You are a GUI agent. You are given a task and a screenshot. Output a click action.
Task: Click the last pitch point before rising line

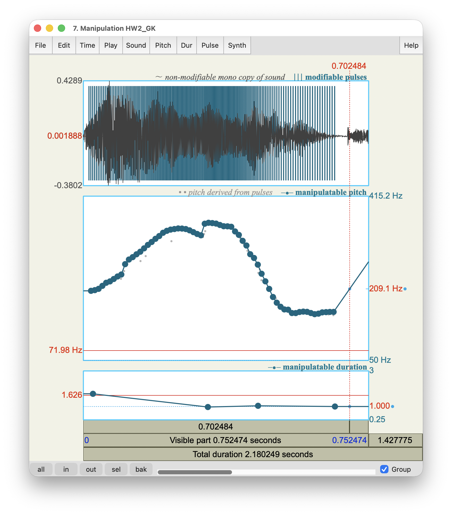[334, 312]
